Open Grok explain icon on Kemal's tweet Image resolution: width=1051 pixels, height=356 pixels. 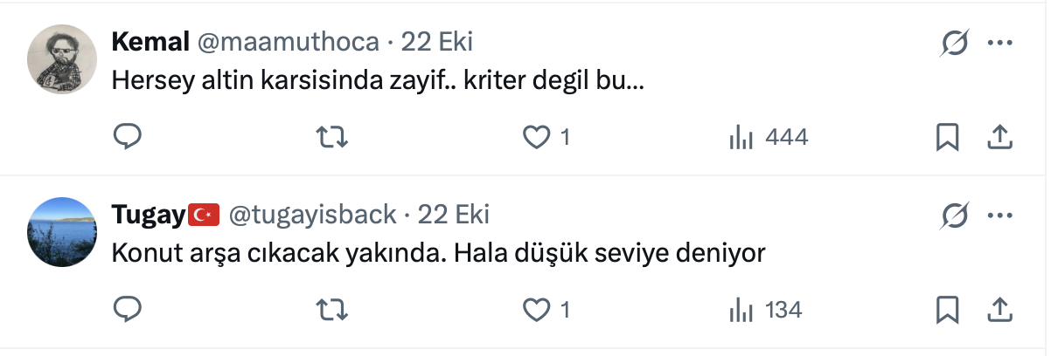click(x=955, y=43)
